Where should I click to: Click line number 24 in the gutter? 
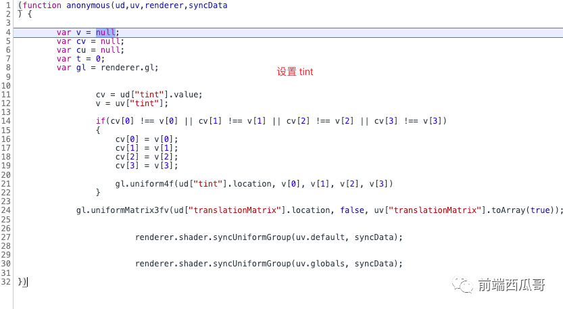click(x=5, y=210)
